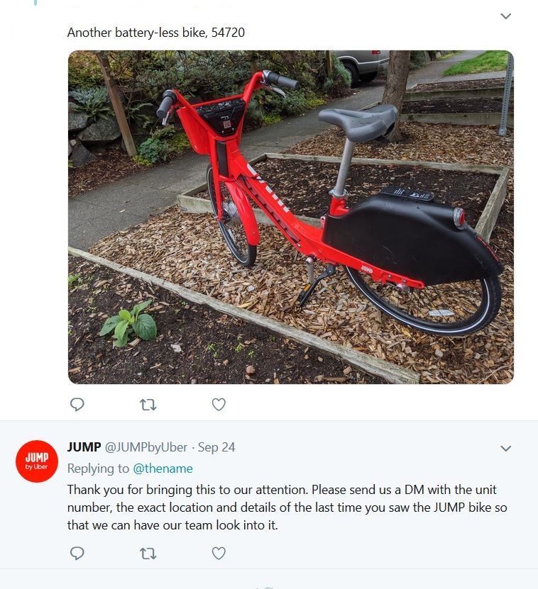Click the "Replying to" label
This screenshot has width=538, height=589.
coord(98,469)
